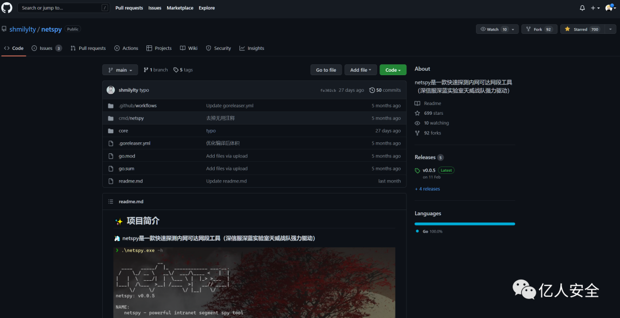Open the Add file dropdown
This screenshot has height=318, width=620.
361,70
